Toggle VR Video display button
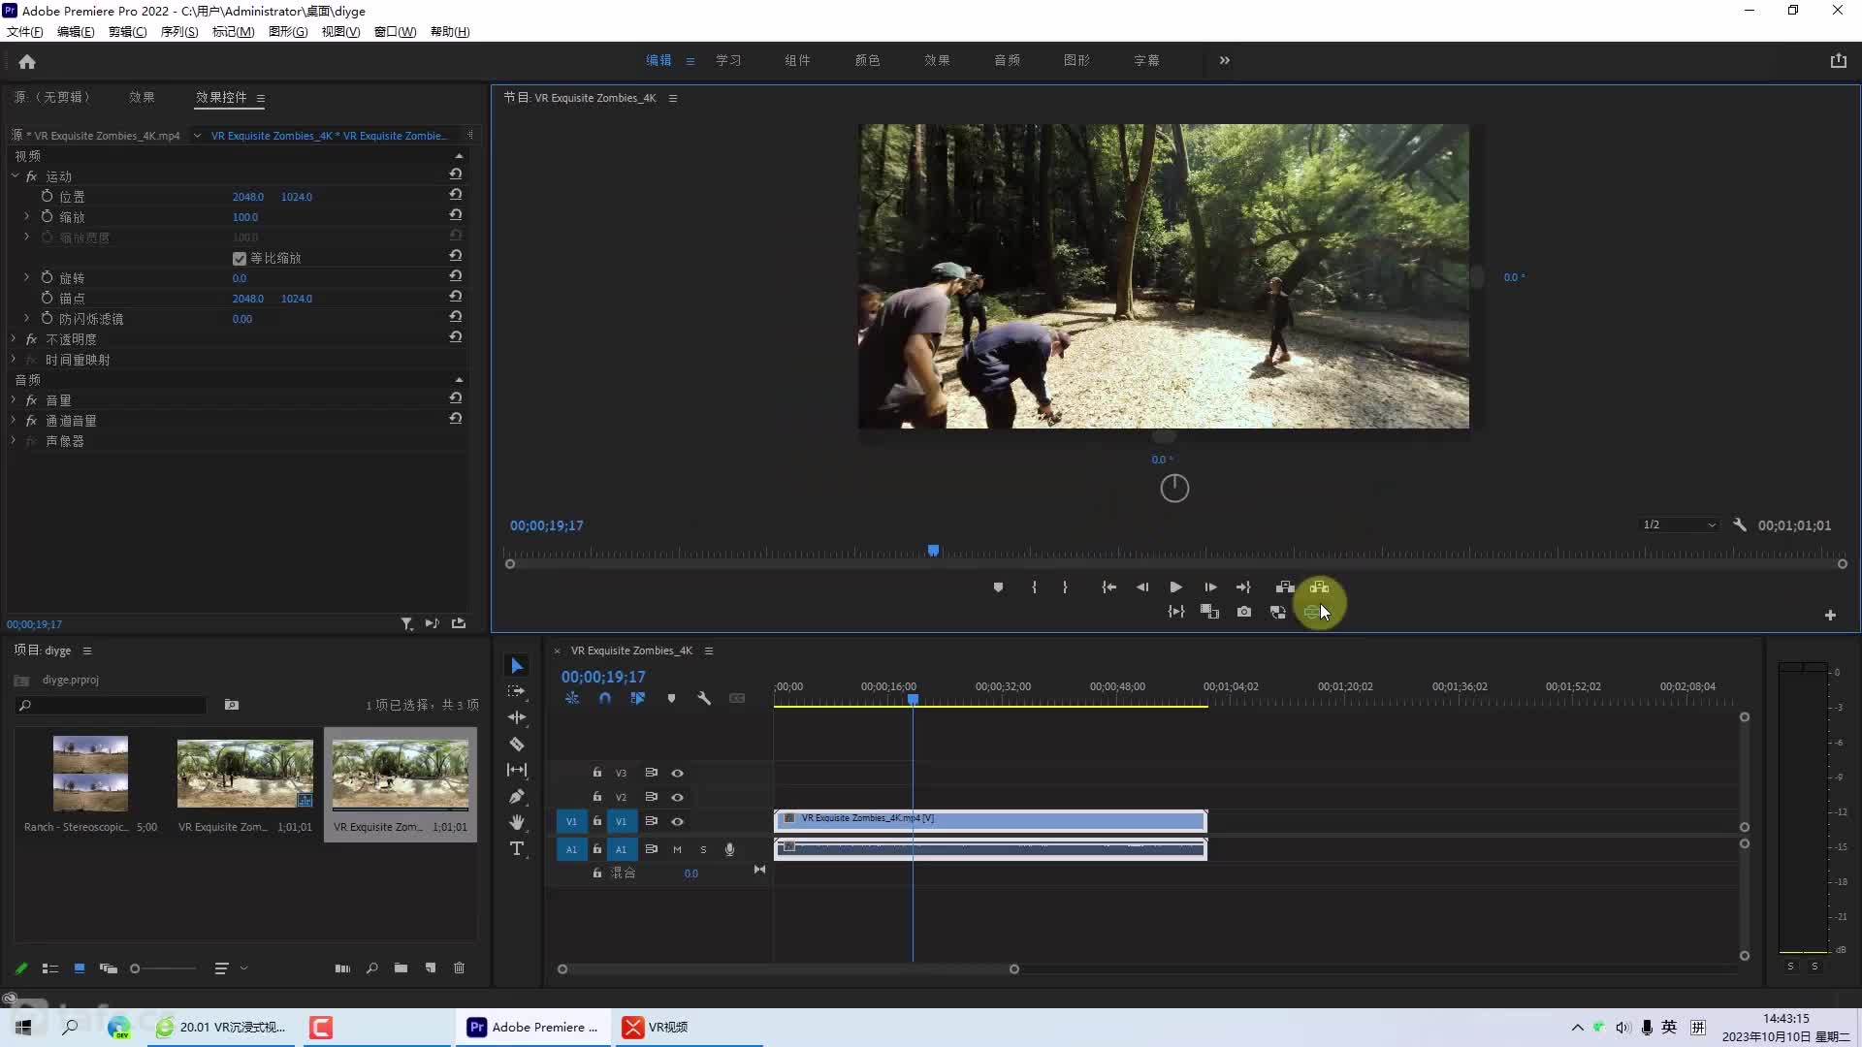 (x=1311, y=612)
